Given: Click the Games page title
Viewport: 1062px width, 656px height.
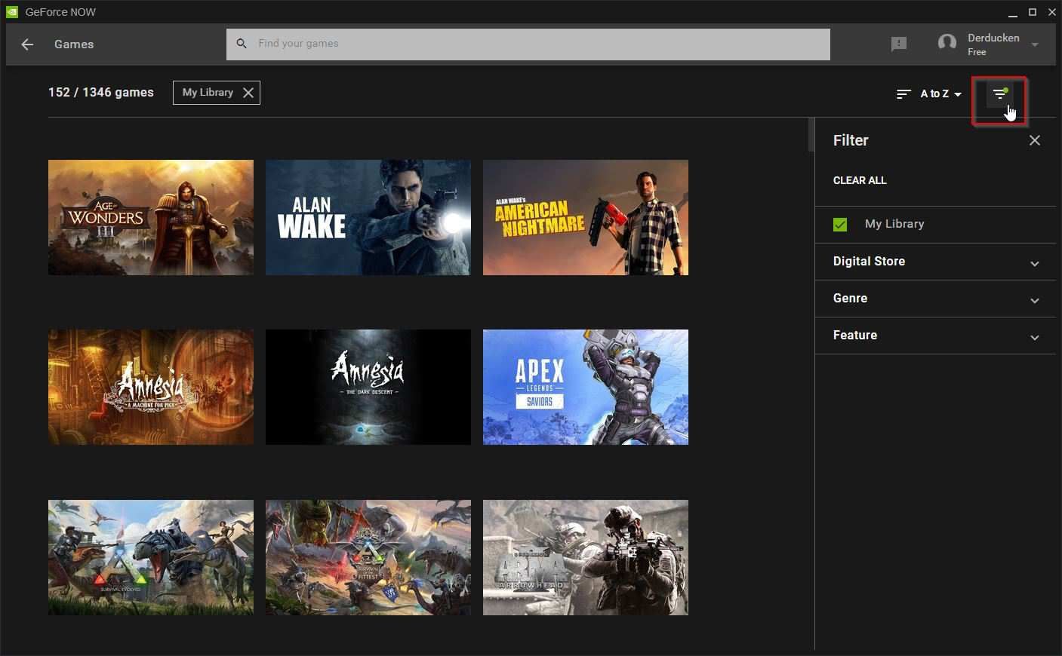Looking at the screenshot, I should (x=74, y=44).
